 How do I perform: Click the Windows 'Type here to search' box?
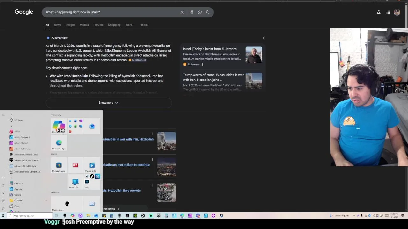29,216
